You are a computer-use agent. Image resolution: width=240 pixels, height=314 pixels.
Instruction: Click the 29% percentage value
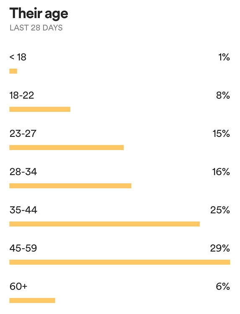click(220, 248)
